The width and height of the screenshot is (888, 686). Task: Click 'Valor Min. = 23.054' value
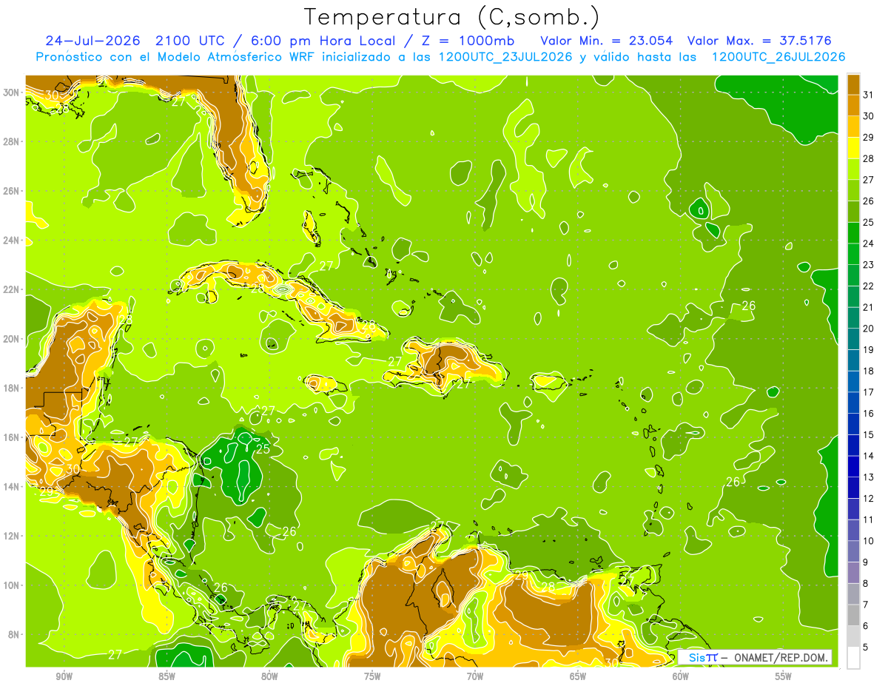(607, 41)
